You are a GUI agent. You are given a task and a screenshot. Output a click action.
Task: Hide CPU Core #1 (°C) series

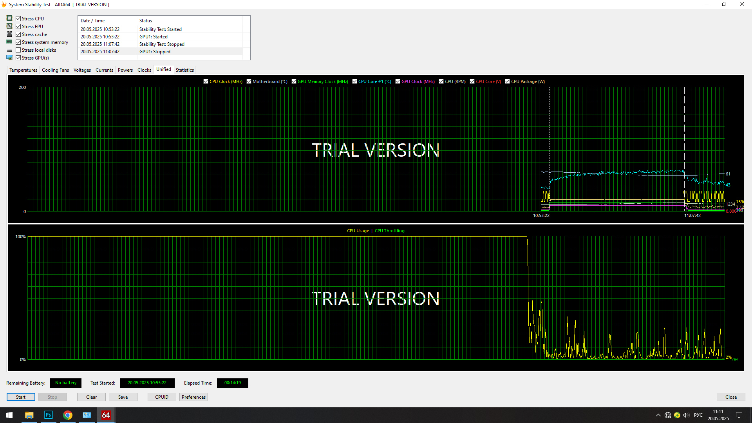tap(354, 81)
